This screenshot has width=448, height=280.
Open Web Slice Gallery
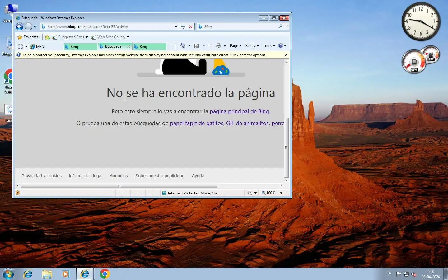click(110, 37)
